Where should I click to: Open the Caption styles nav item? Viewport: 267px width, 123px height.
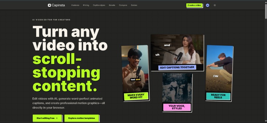[99, 5]
